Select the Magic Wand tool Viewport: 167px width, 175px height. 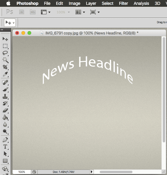(5, 60)
